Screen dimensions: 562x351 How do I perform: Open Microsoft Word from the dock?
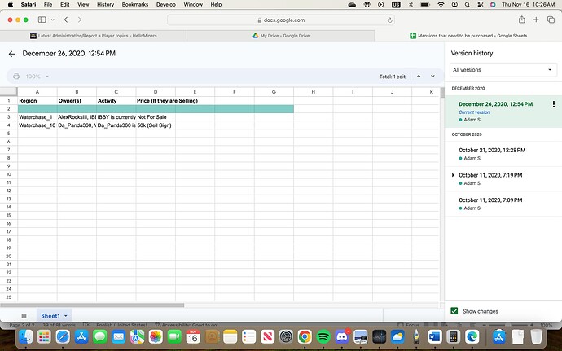click(x=435, y=336)
